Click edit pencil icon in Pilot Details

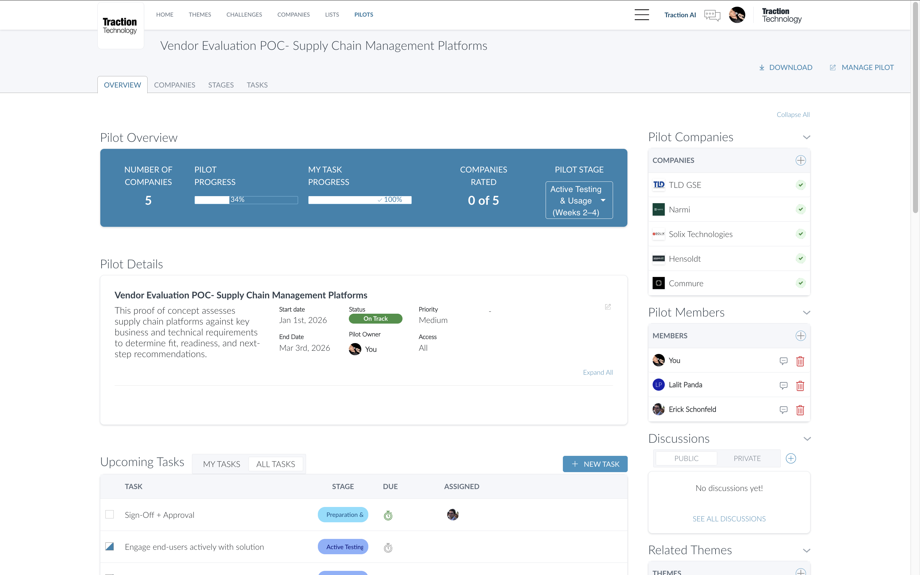tap(608, 307)
